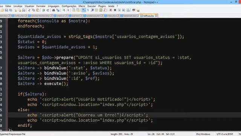Click the 'endif;' code line
Screen dimensions: 241x136
(x=25, y=125)
